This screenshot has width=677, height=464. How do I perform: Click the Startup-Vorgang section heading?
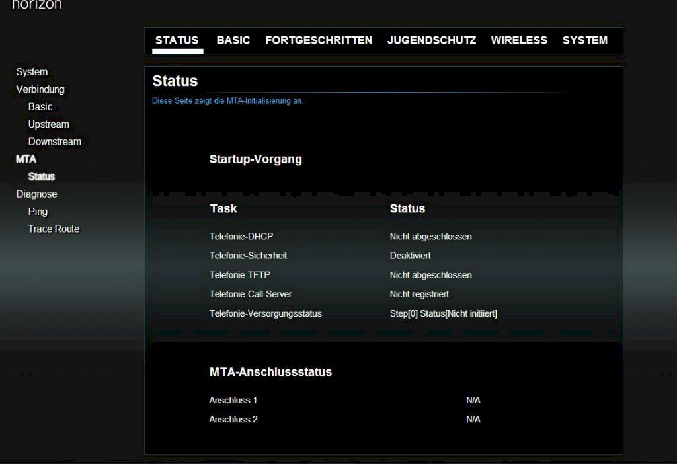coord(256,159)
